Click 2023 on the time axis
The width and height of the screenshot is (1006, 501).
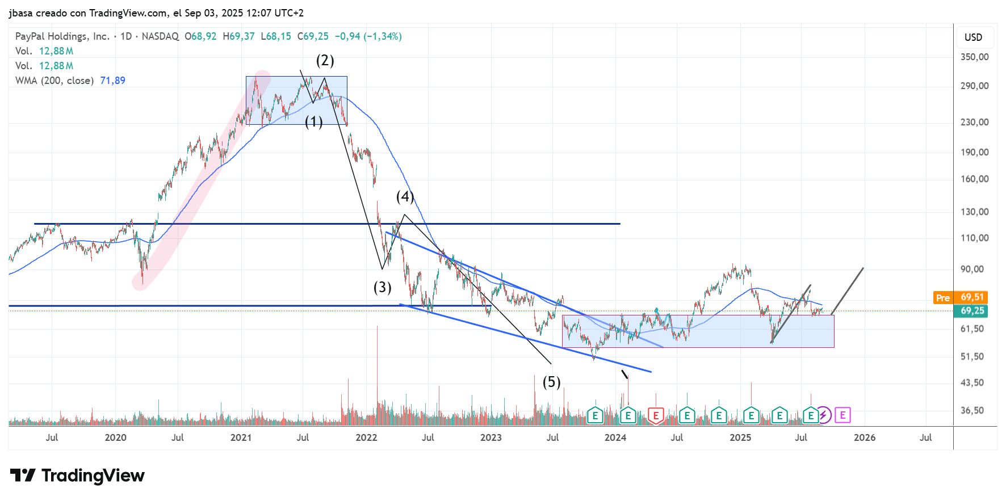[491, 437]
